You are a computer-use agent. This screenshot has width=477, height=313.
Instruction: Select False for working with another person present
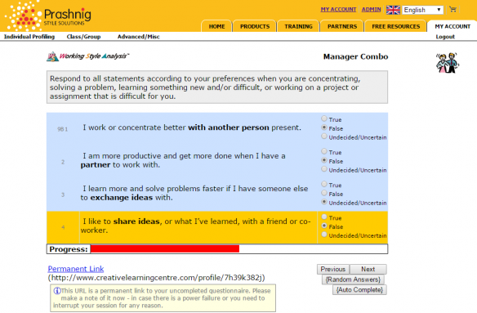tap(324, 127)
